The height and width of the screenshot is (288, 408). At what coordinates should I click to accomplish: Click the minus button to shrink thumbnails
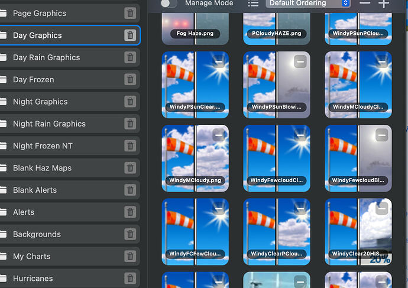[365, 3]
